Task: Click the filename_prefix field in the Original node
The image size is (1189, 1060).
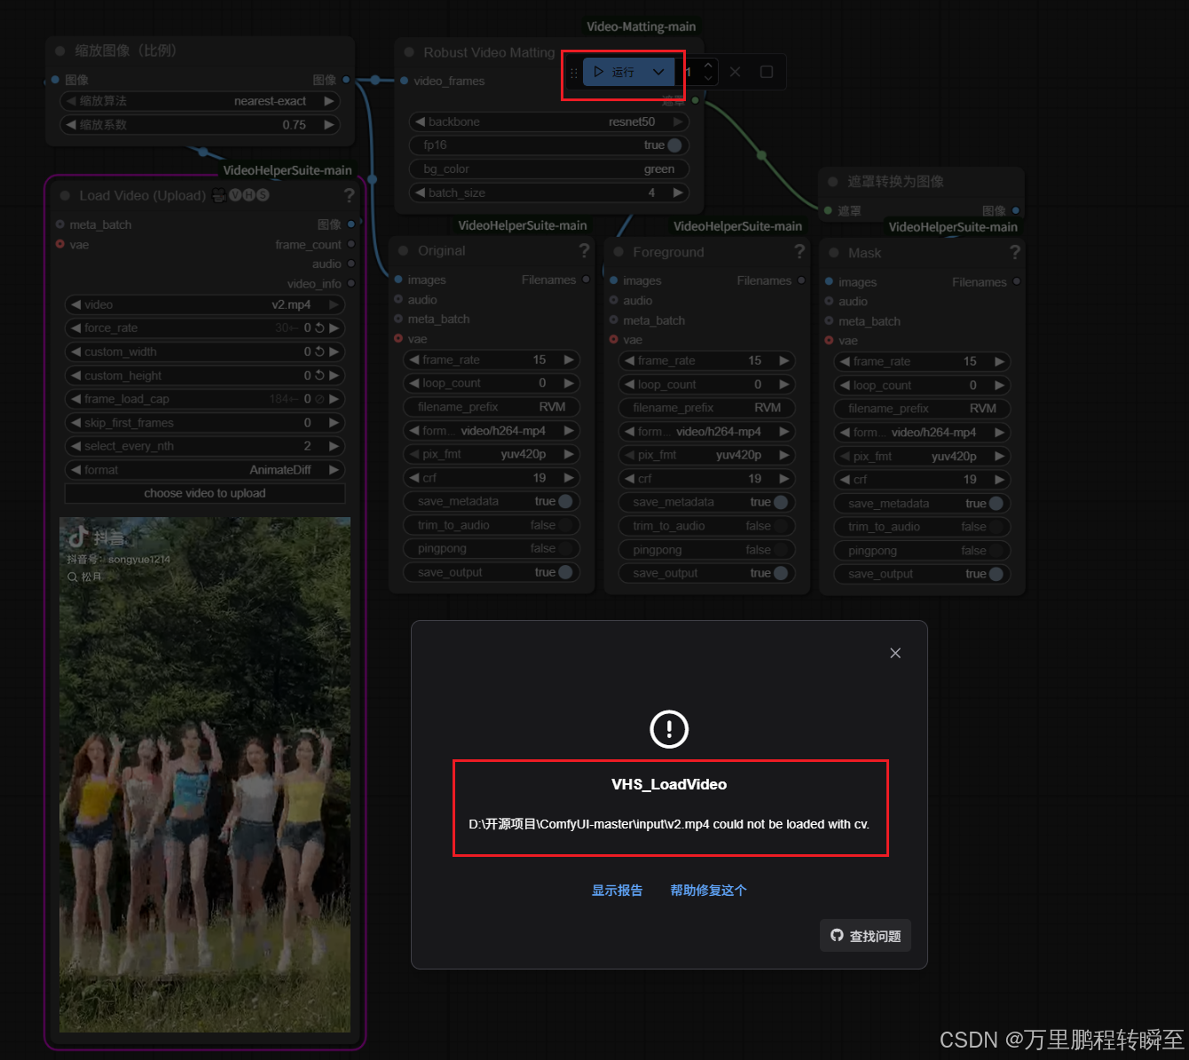Action: click(492, 407)
